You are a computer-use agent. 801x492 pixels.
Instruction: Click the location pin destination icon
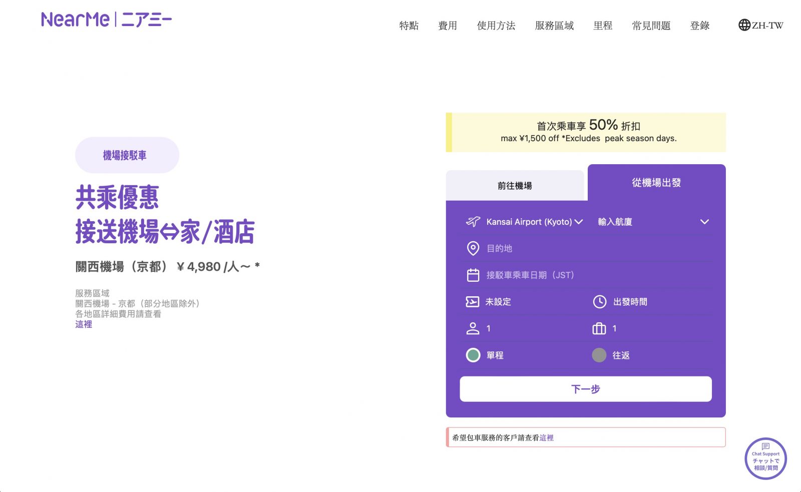point(473,248)
